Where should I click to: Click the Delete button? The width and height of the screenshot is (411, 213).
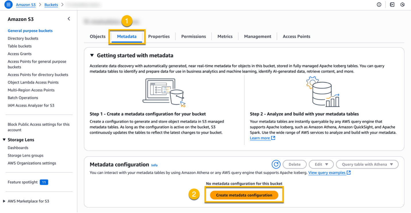[295, 164]
